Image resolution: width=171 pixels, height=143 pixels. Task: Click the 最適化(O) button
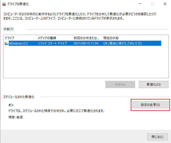(x=154, y=84)
